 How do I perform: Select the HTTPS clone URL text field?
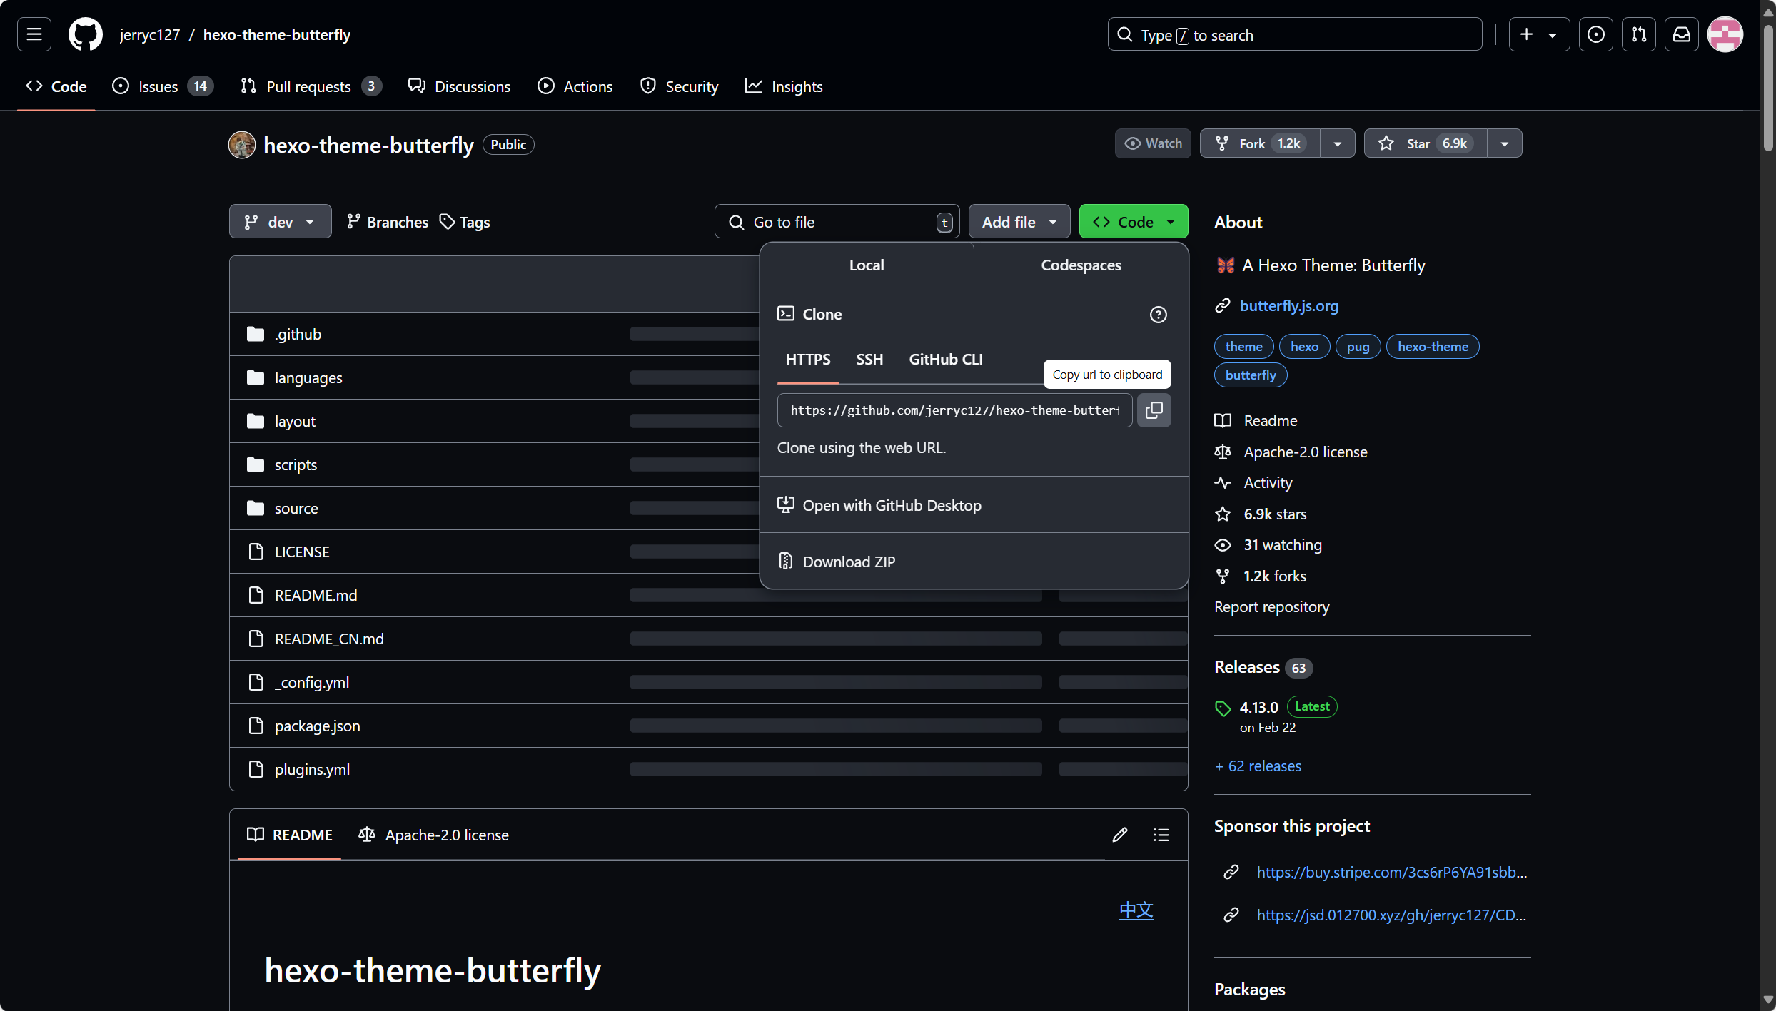point(954,410)
